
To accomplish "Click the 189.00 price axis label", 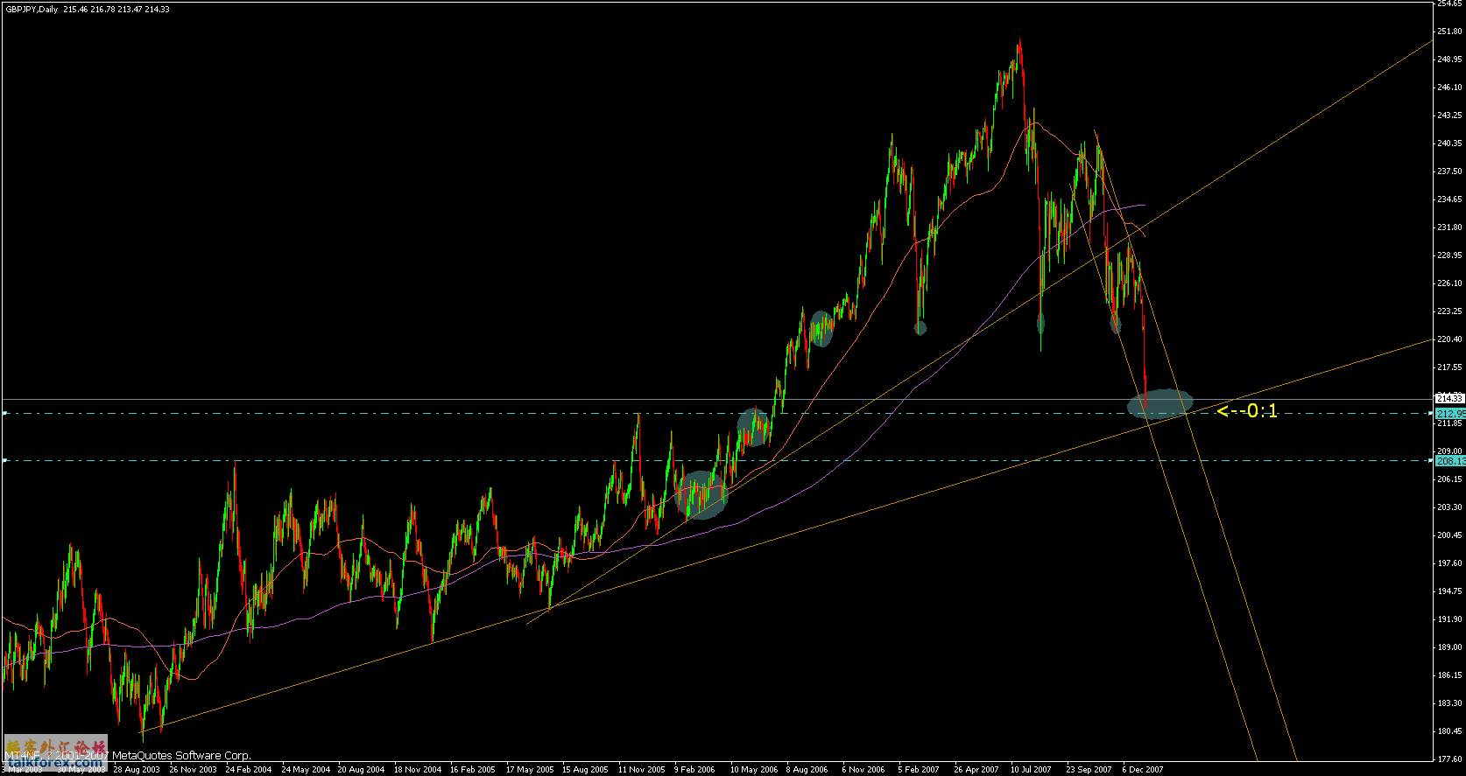I will (x=1449, y=647).
